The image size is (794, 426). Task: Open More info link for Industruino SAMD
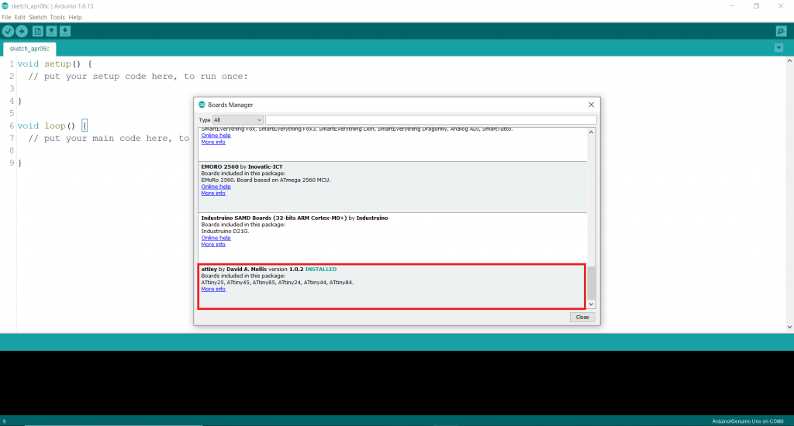tap(213, 244)
